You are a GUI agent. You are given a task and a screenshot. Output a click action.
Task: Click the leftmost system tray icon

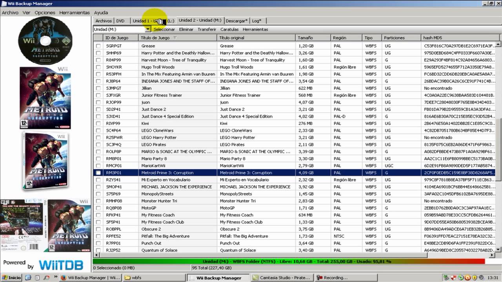[446, 278]
